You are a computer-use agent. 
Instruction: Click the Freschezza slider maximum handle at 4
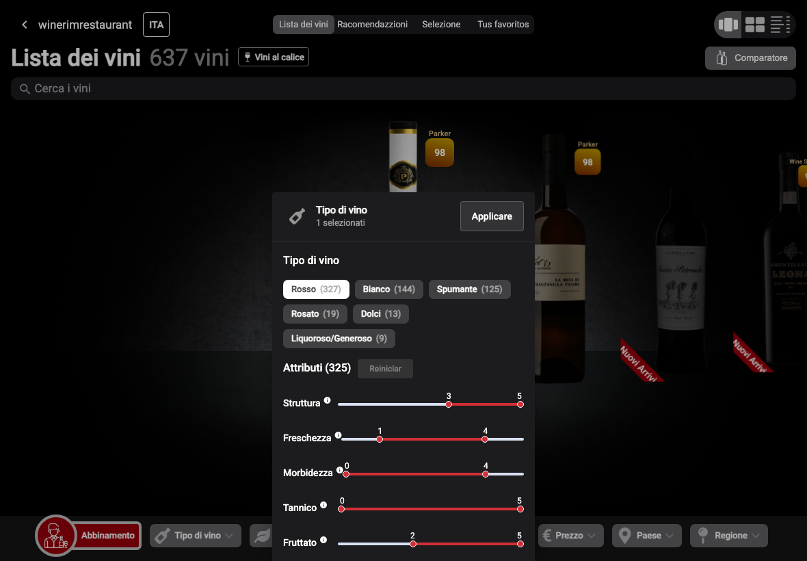pyautogui.click(x=485, y=439)
